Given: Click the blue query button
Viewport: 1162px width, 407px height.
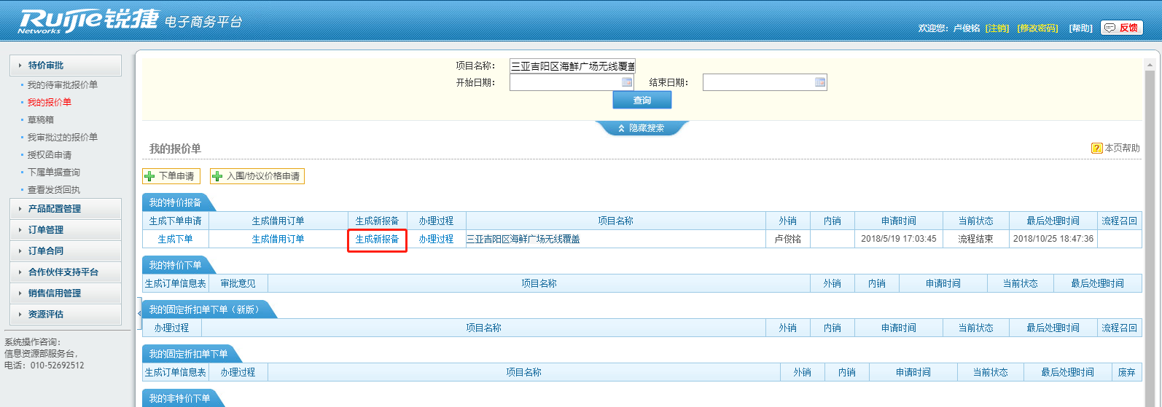Looking at the screenshot, I should click(642, 100).
